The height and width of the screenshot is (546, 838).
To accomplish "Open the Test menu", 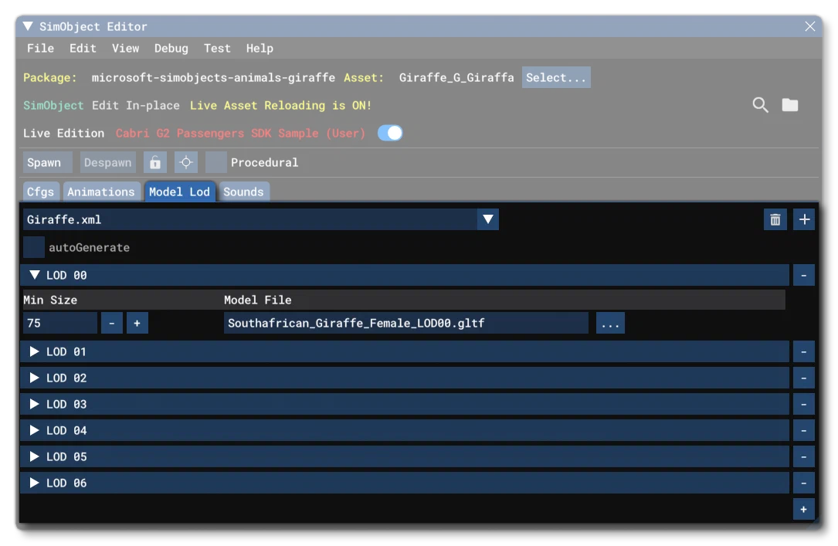I will pyautogui.click(x=217, y=48).
